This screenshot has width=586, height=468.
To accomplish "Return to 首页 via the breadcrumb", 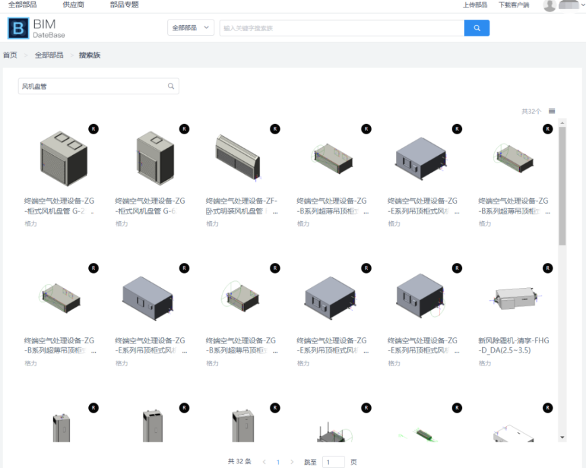I will pos(10,55).
